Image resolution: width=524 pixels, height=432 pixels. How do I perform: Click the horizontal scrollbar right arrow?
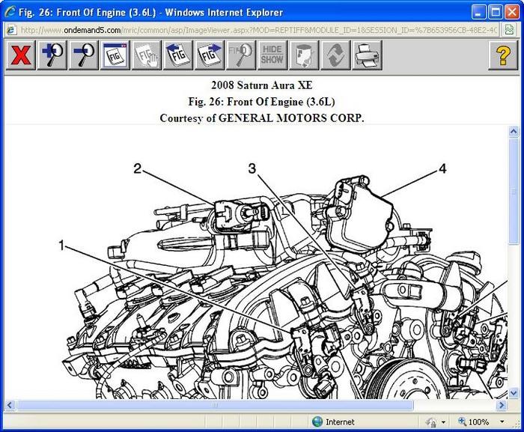[502, 405]
